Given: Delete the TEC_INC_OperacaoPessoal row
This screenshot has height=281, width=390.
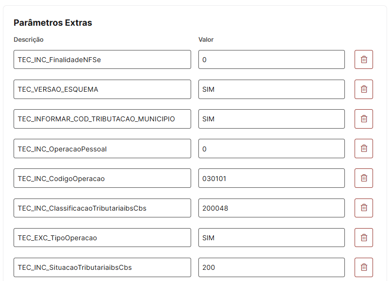Looking at the screenshot, I should (364, 149).
